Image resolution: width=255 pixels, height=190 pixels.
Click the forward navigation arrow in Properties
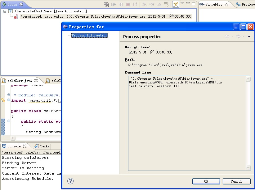point(238,36)
